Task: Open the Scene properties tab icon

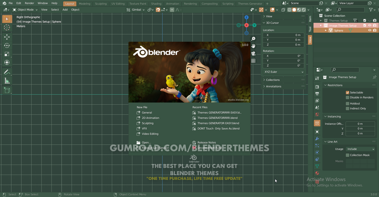Action: tap(317, 108)
